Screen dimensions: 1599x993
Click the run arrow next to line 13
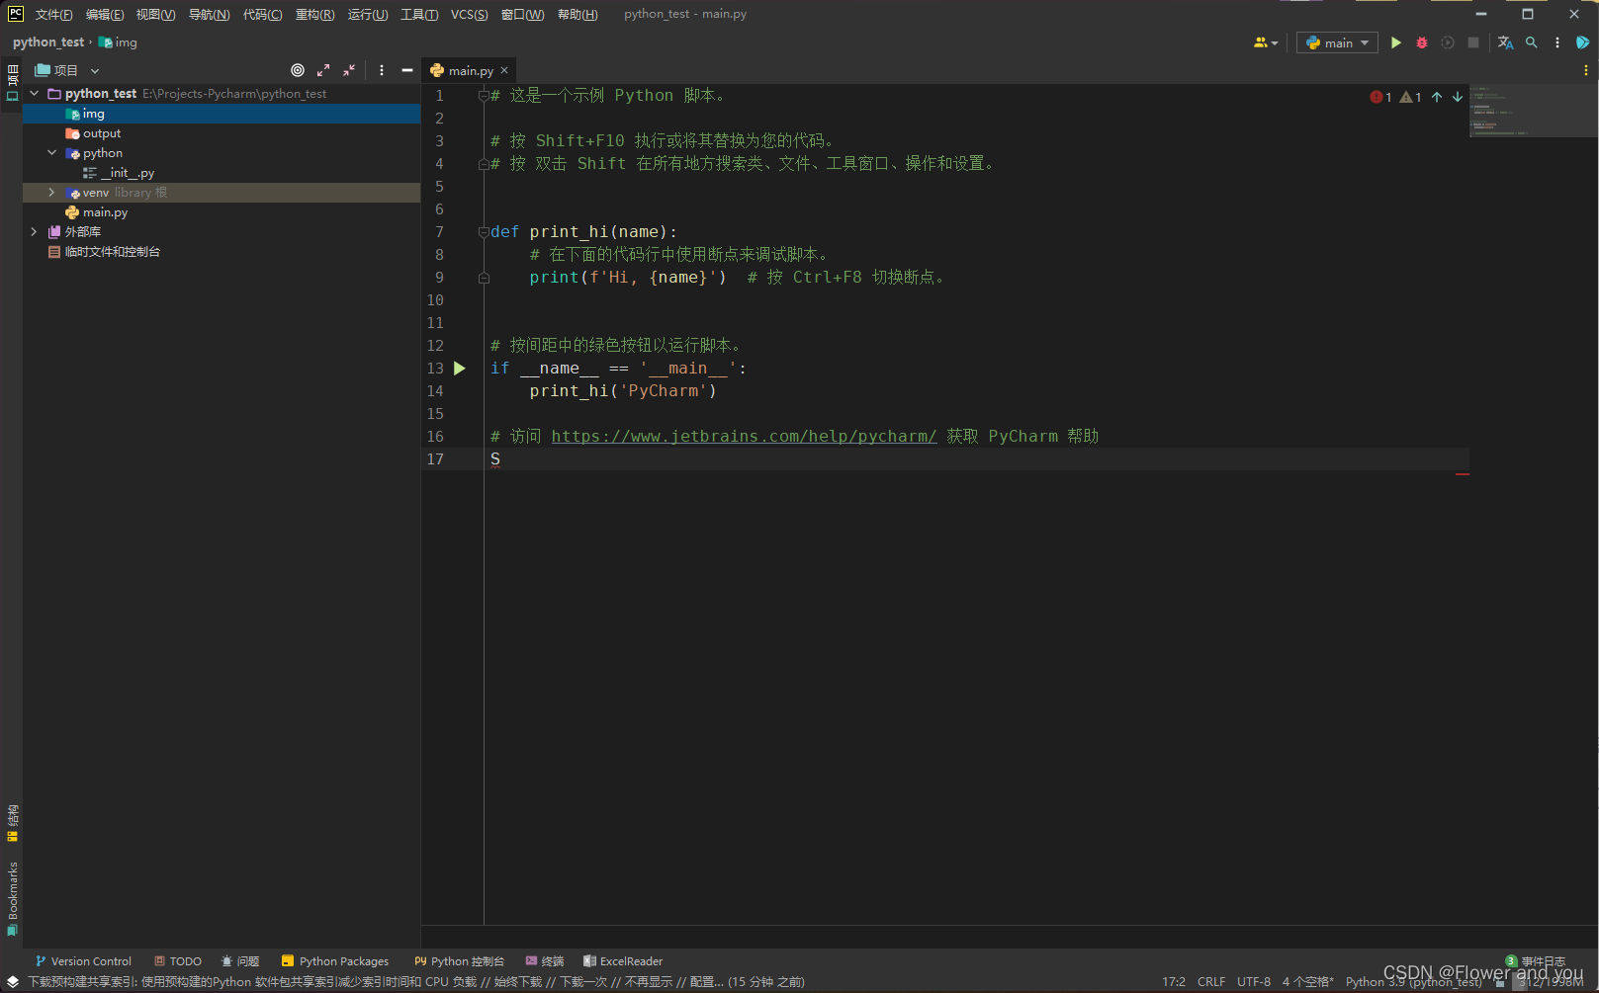tap(458, 368)
